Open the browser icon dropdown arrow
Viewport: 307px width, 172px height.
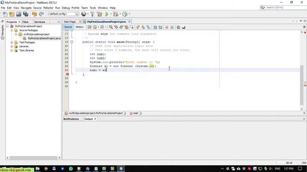click(x=88, y=14)
